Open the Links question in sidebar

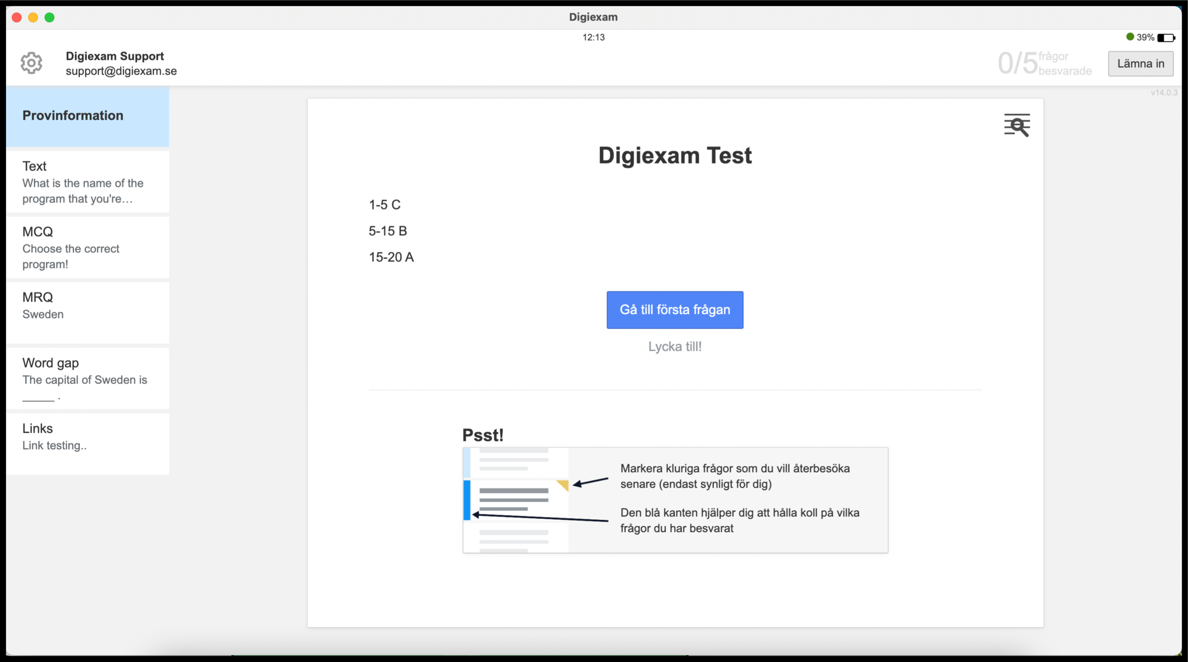(88, 444)
